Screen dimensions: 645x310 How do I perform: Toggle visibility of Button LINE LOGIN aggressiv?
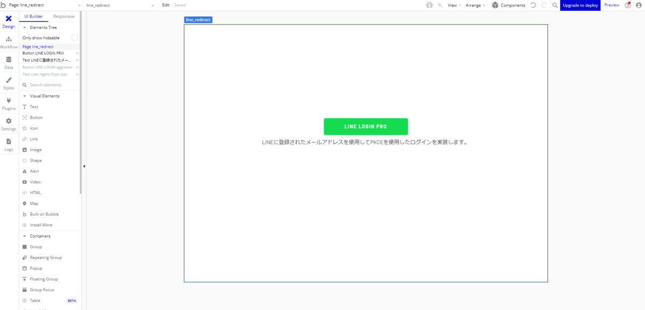pos(77,67)
